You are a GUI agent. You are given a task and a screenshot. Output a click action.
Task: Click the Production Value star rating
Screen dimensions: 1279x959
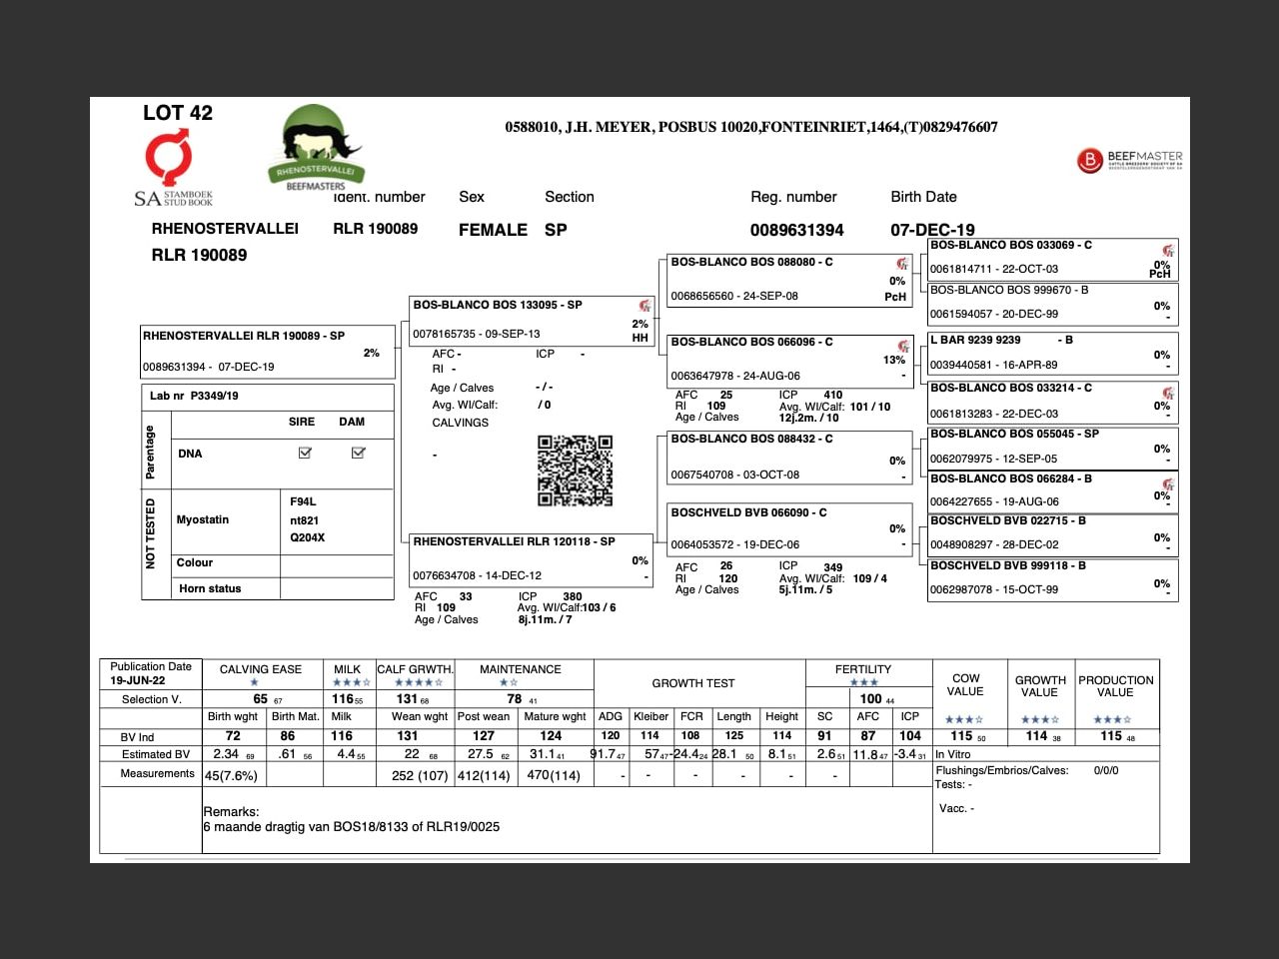1112,719
